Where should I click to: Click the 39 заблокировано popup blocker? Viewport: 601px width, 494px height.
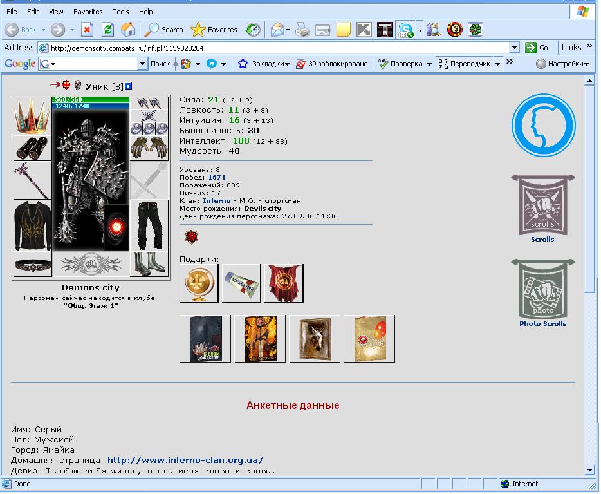point(332,64)
